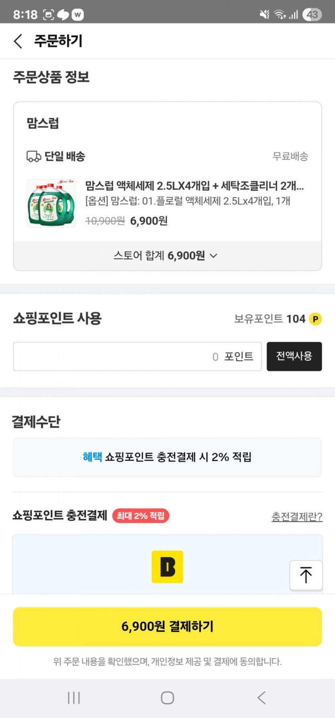This screenshot has height=718, width=335.
Task: Tap the yellow B charge payment logo
Action: point(167,566)
